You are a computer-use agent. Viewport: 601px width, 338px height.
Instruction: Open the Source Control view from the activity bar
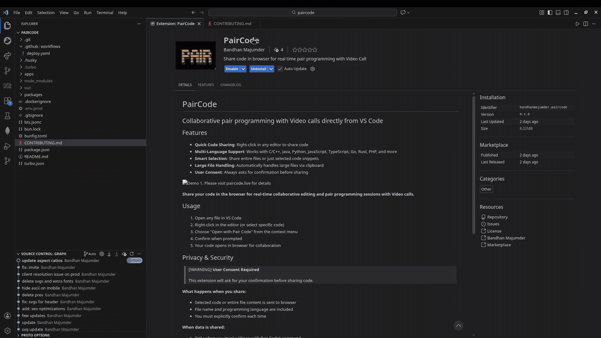click(x=7, y=71)
